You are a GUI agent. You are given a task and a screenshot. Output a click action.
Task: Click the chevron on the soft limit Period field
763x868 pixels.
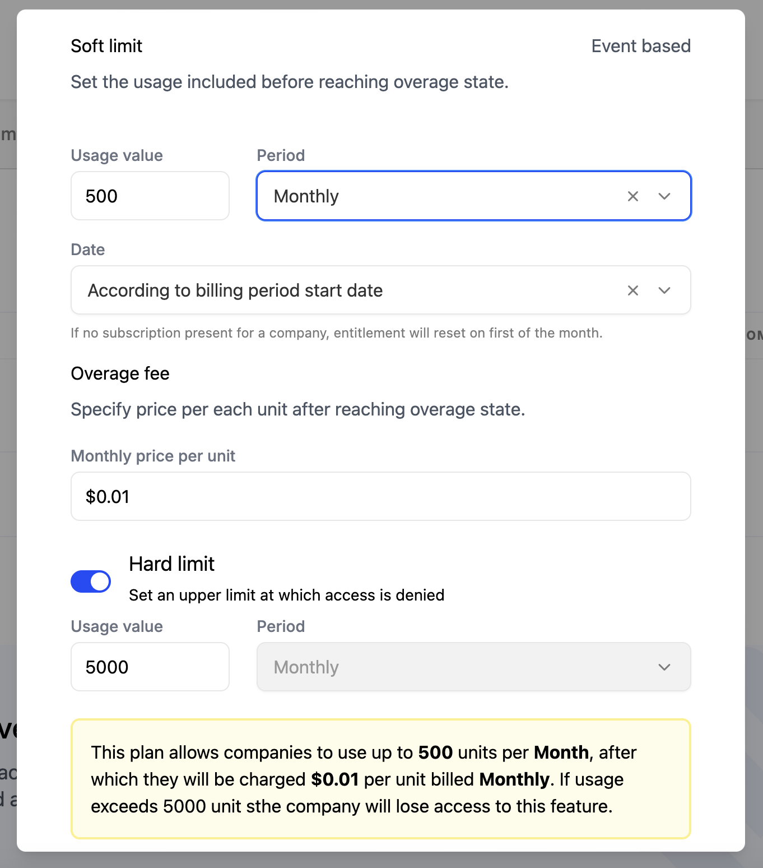664,196
